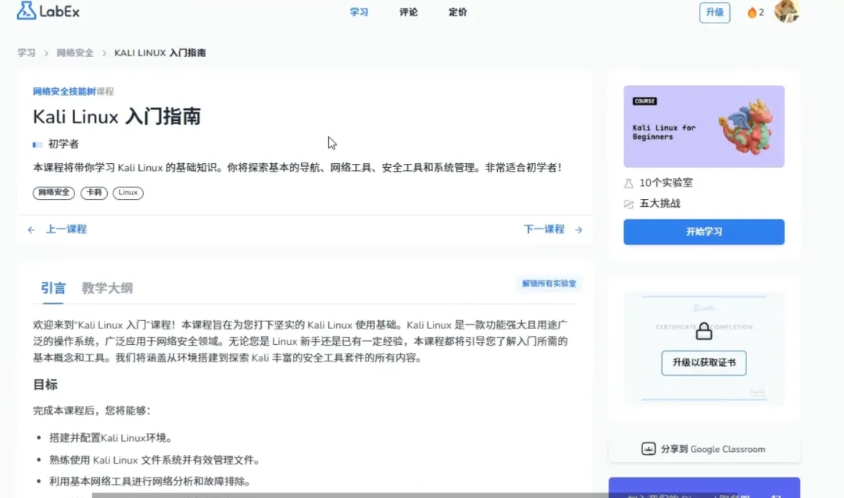Open the Kali Linux for Beginners course thumbnail

coord(703,126)
